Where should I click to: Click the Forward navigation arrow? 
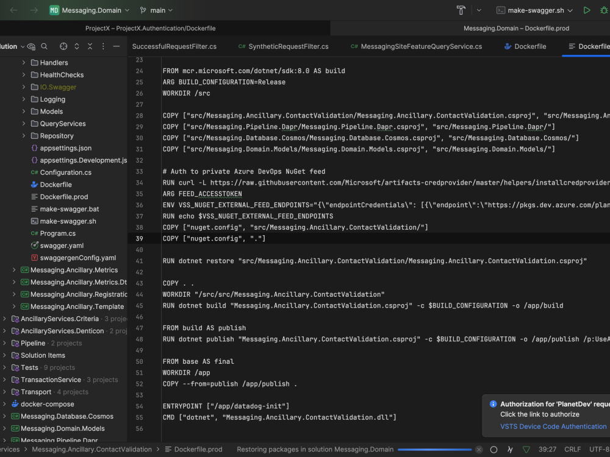click(x=34, y=10)
